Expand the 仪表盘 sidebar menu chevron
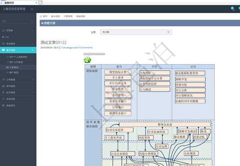 (x=33, y=30)
